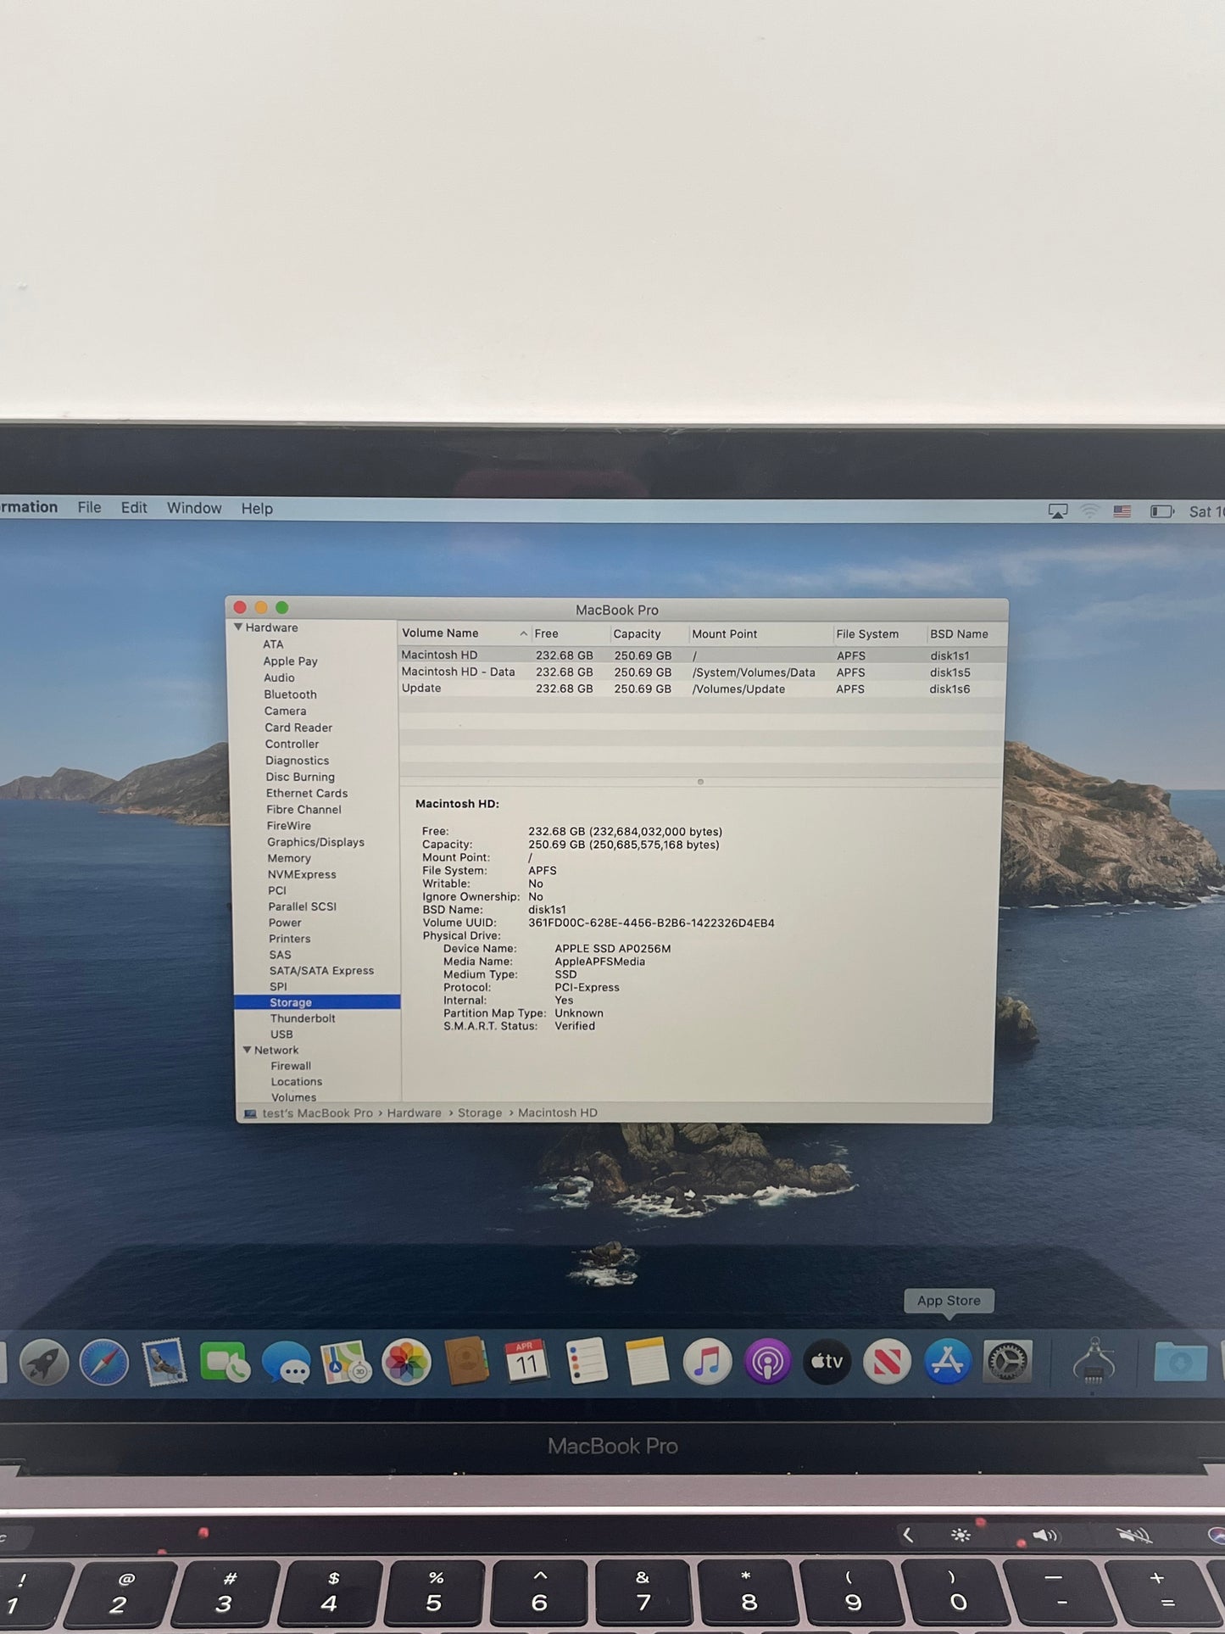
Task: Open Notes app in the Dock
Action: 647,1362
